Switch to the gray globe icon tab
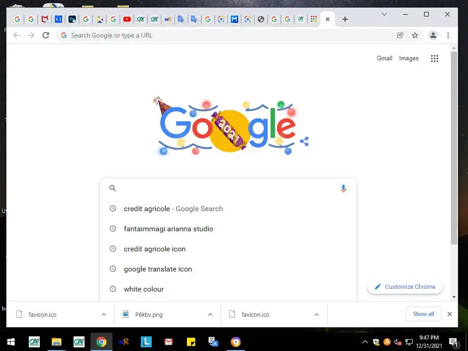Screen dimensions: 468x351 coord(261,19)
